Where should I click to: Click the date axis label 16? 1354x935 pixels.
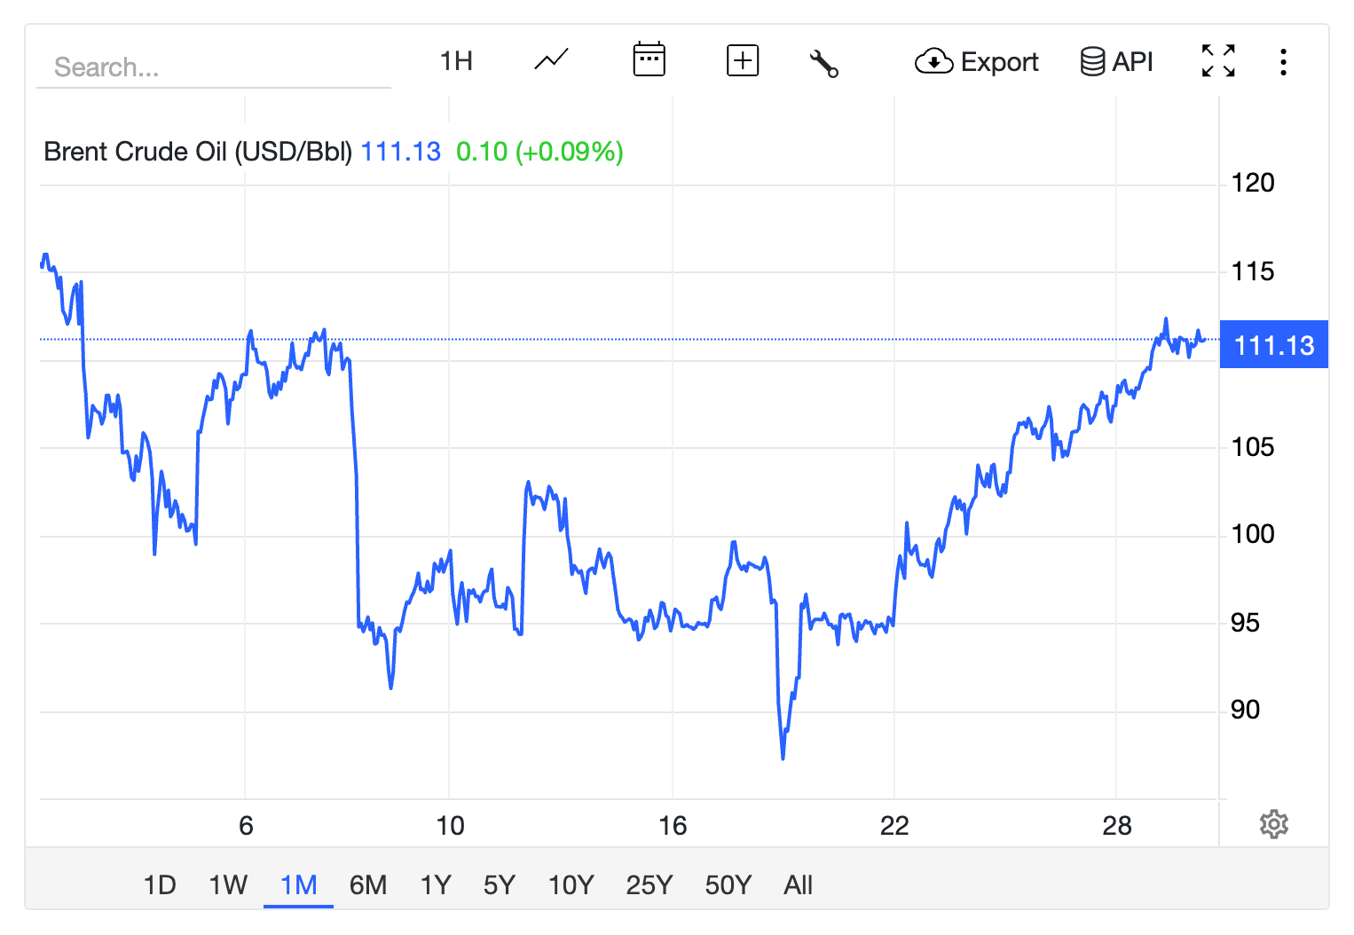point(673,826)
